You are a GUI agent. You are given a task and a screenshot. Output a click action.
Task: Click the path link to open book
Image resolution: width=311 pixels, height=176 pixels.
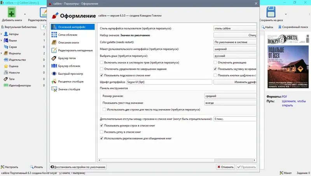click(x=294, y=103)
